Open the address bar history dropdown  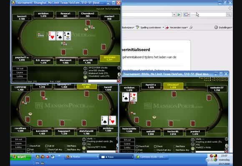click(x=174, y=15)
